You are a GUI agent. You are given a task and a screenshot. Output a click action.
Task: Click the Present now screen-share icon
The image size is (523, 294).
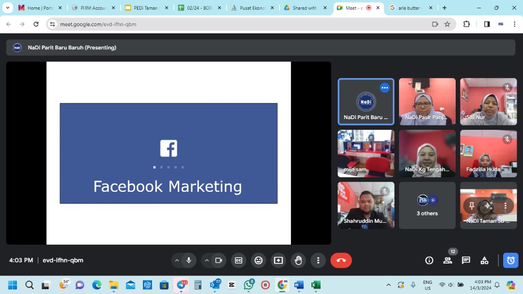tap(278, 260)
